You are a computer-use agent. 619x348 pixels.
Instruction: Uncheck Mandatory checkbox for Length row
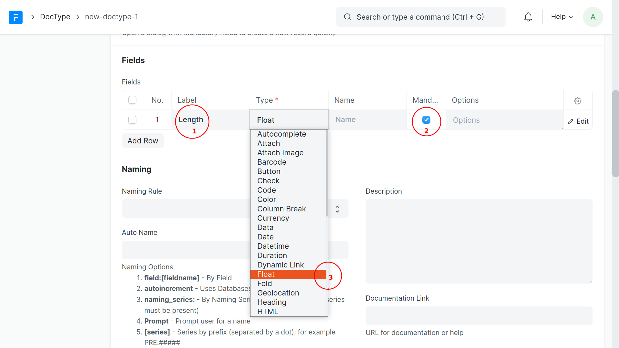[x=426, y=120]
